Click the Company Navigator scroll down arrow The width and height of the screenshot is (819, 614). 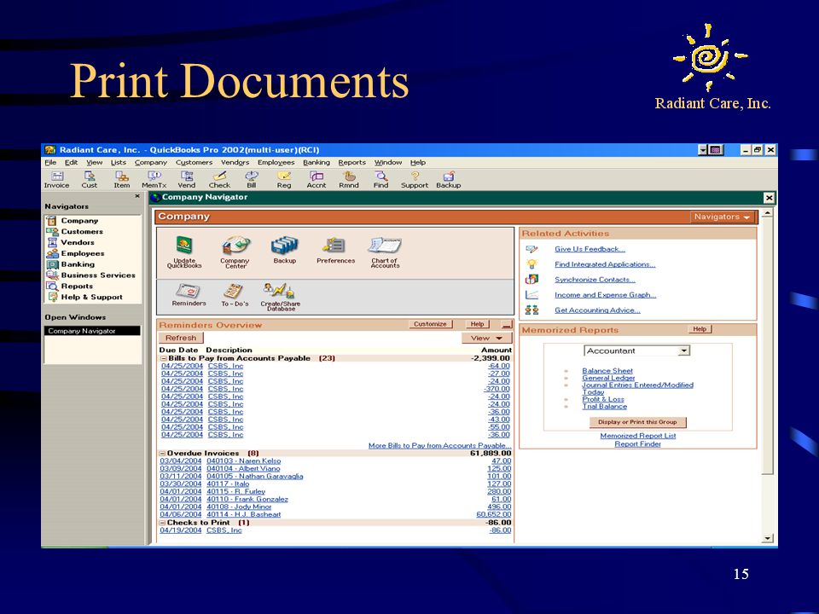pyautogui.click(x=767, y=538)
